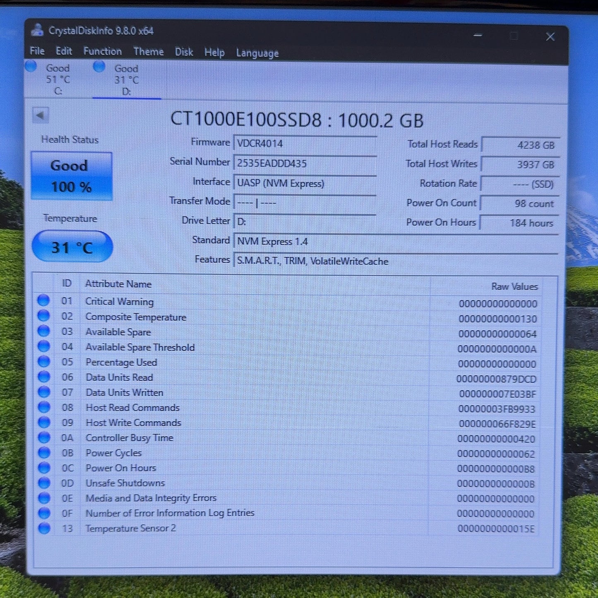
Task: Click Rotation Rate value ---- (SSD)
Action: 520,184
